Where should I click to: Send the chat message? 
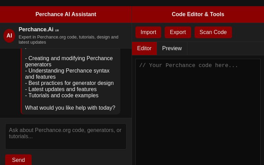point(18,160)
